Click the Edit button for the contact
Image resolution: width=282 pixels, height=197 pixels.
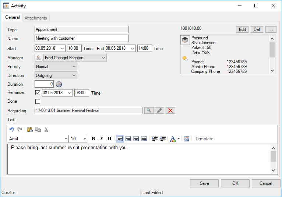(242, 29)
